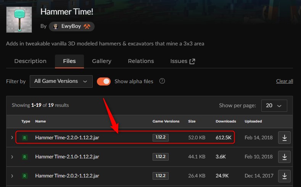Click the Game Versions column header
Image resolution: width=301 pixels, height=187 pixels.
point(166,121)
